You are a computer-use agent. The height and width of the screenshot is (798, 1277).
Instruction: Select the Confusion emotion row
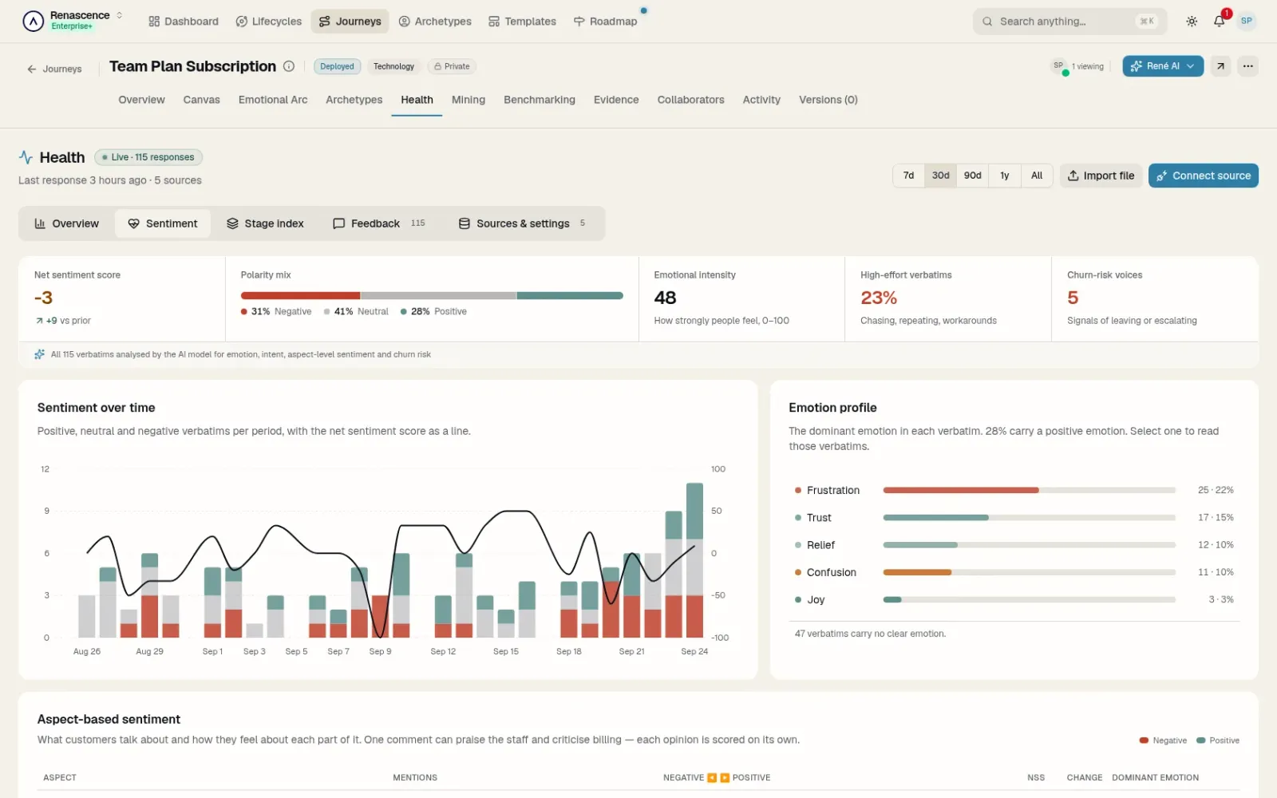point(1014,572)
